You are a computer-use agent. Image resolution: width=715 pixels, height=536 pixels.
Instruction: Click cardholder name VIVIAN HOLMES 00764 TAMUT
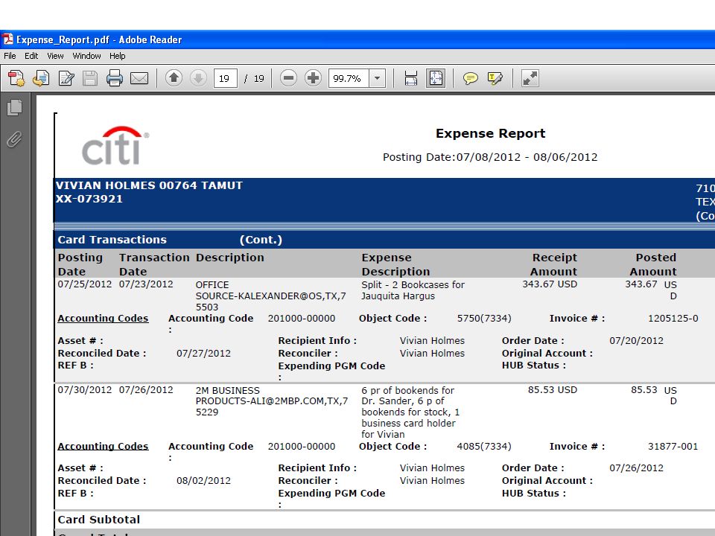point(149,185)
